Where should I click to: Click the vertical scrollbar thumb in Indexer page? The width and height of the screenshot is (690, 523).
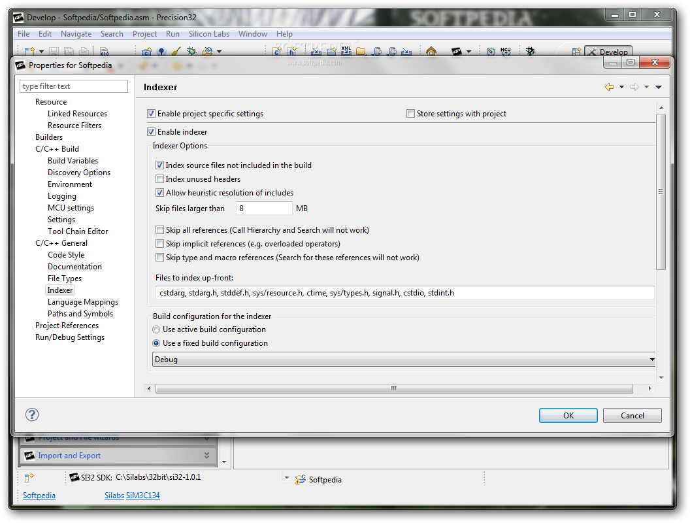pyautogui.click(x=661, y=192)
